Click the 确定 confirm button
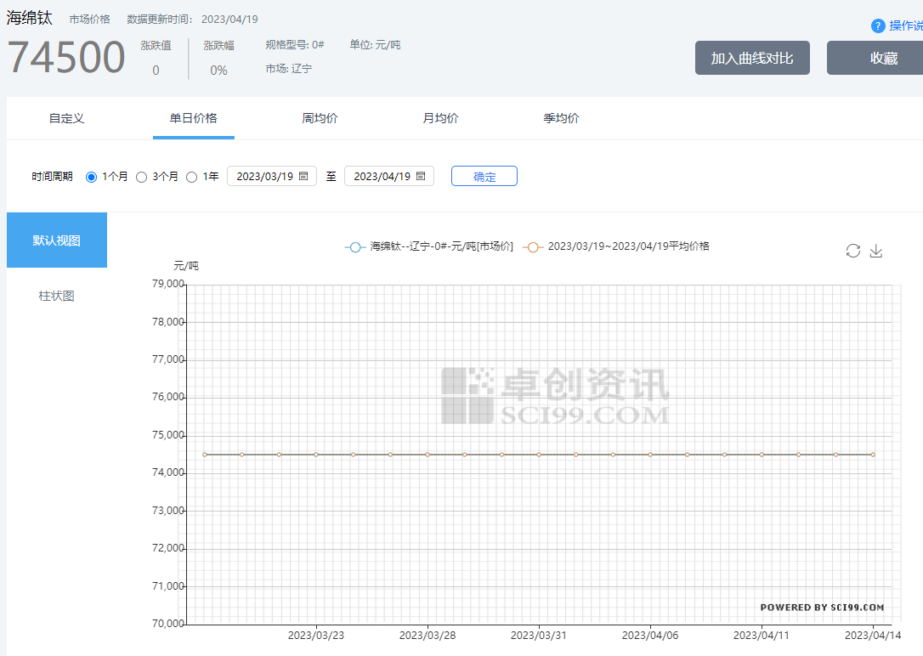This screenshot has width=923, height=656. tap(484, 177)
